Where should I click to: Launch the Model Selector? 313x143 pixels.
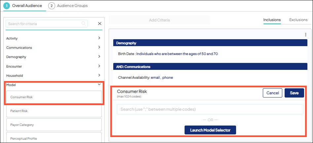pos(210,130)
